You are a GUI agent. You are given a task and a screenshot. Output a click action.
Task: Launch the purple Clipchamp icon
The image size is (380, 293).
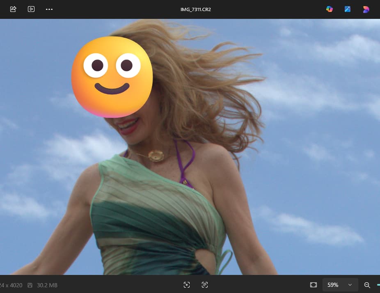coord(366,9)
